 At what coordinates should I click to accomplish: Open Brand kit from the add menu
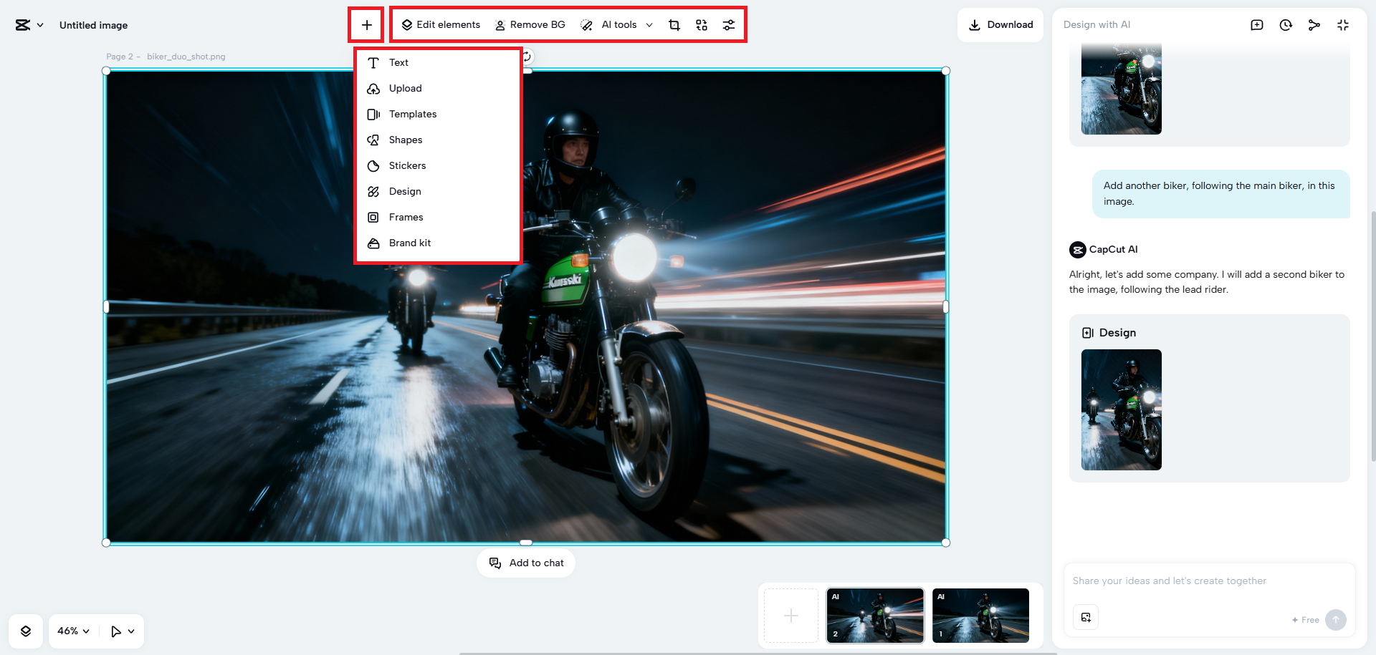[x=438, y=243]
